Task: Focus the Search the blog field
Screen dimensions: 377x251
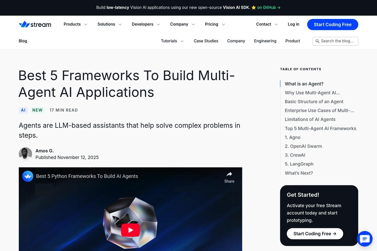Action: click(335, 41)
